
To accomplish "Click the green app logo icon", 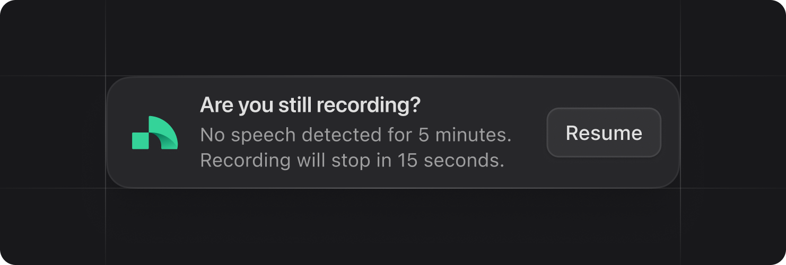I will pos(155,132).
